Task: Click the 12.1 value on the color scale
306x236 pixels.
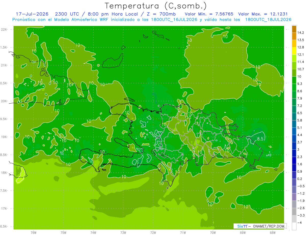Action: coord(301,54)
